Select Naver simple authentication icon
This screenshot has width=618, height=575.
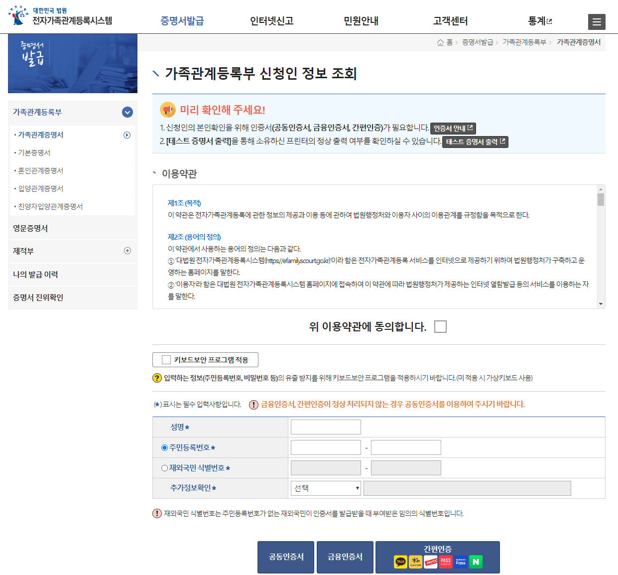tap(475, 562)
